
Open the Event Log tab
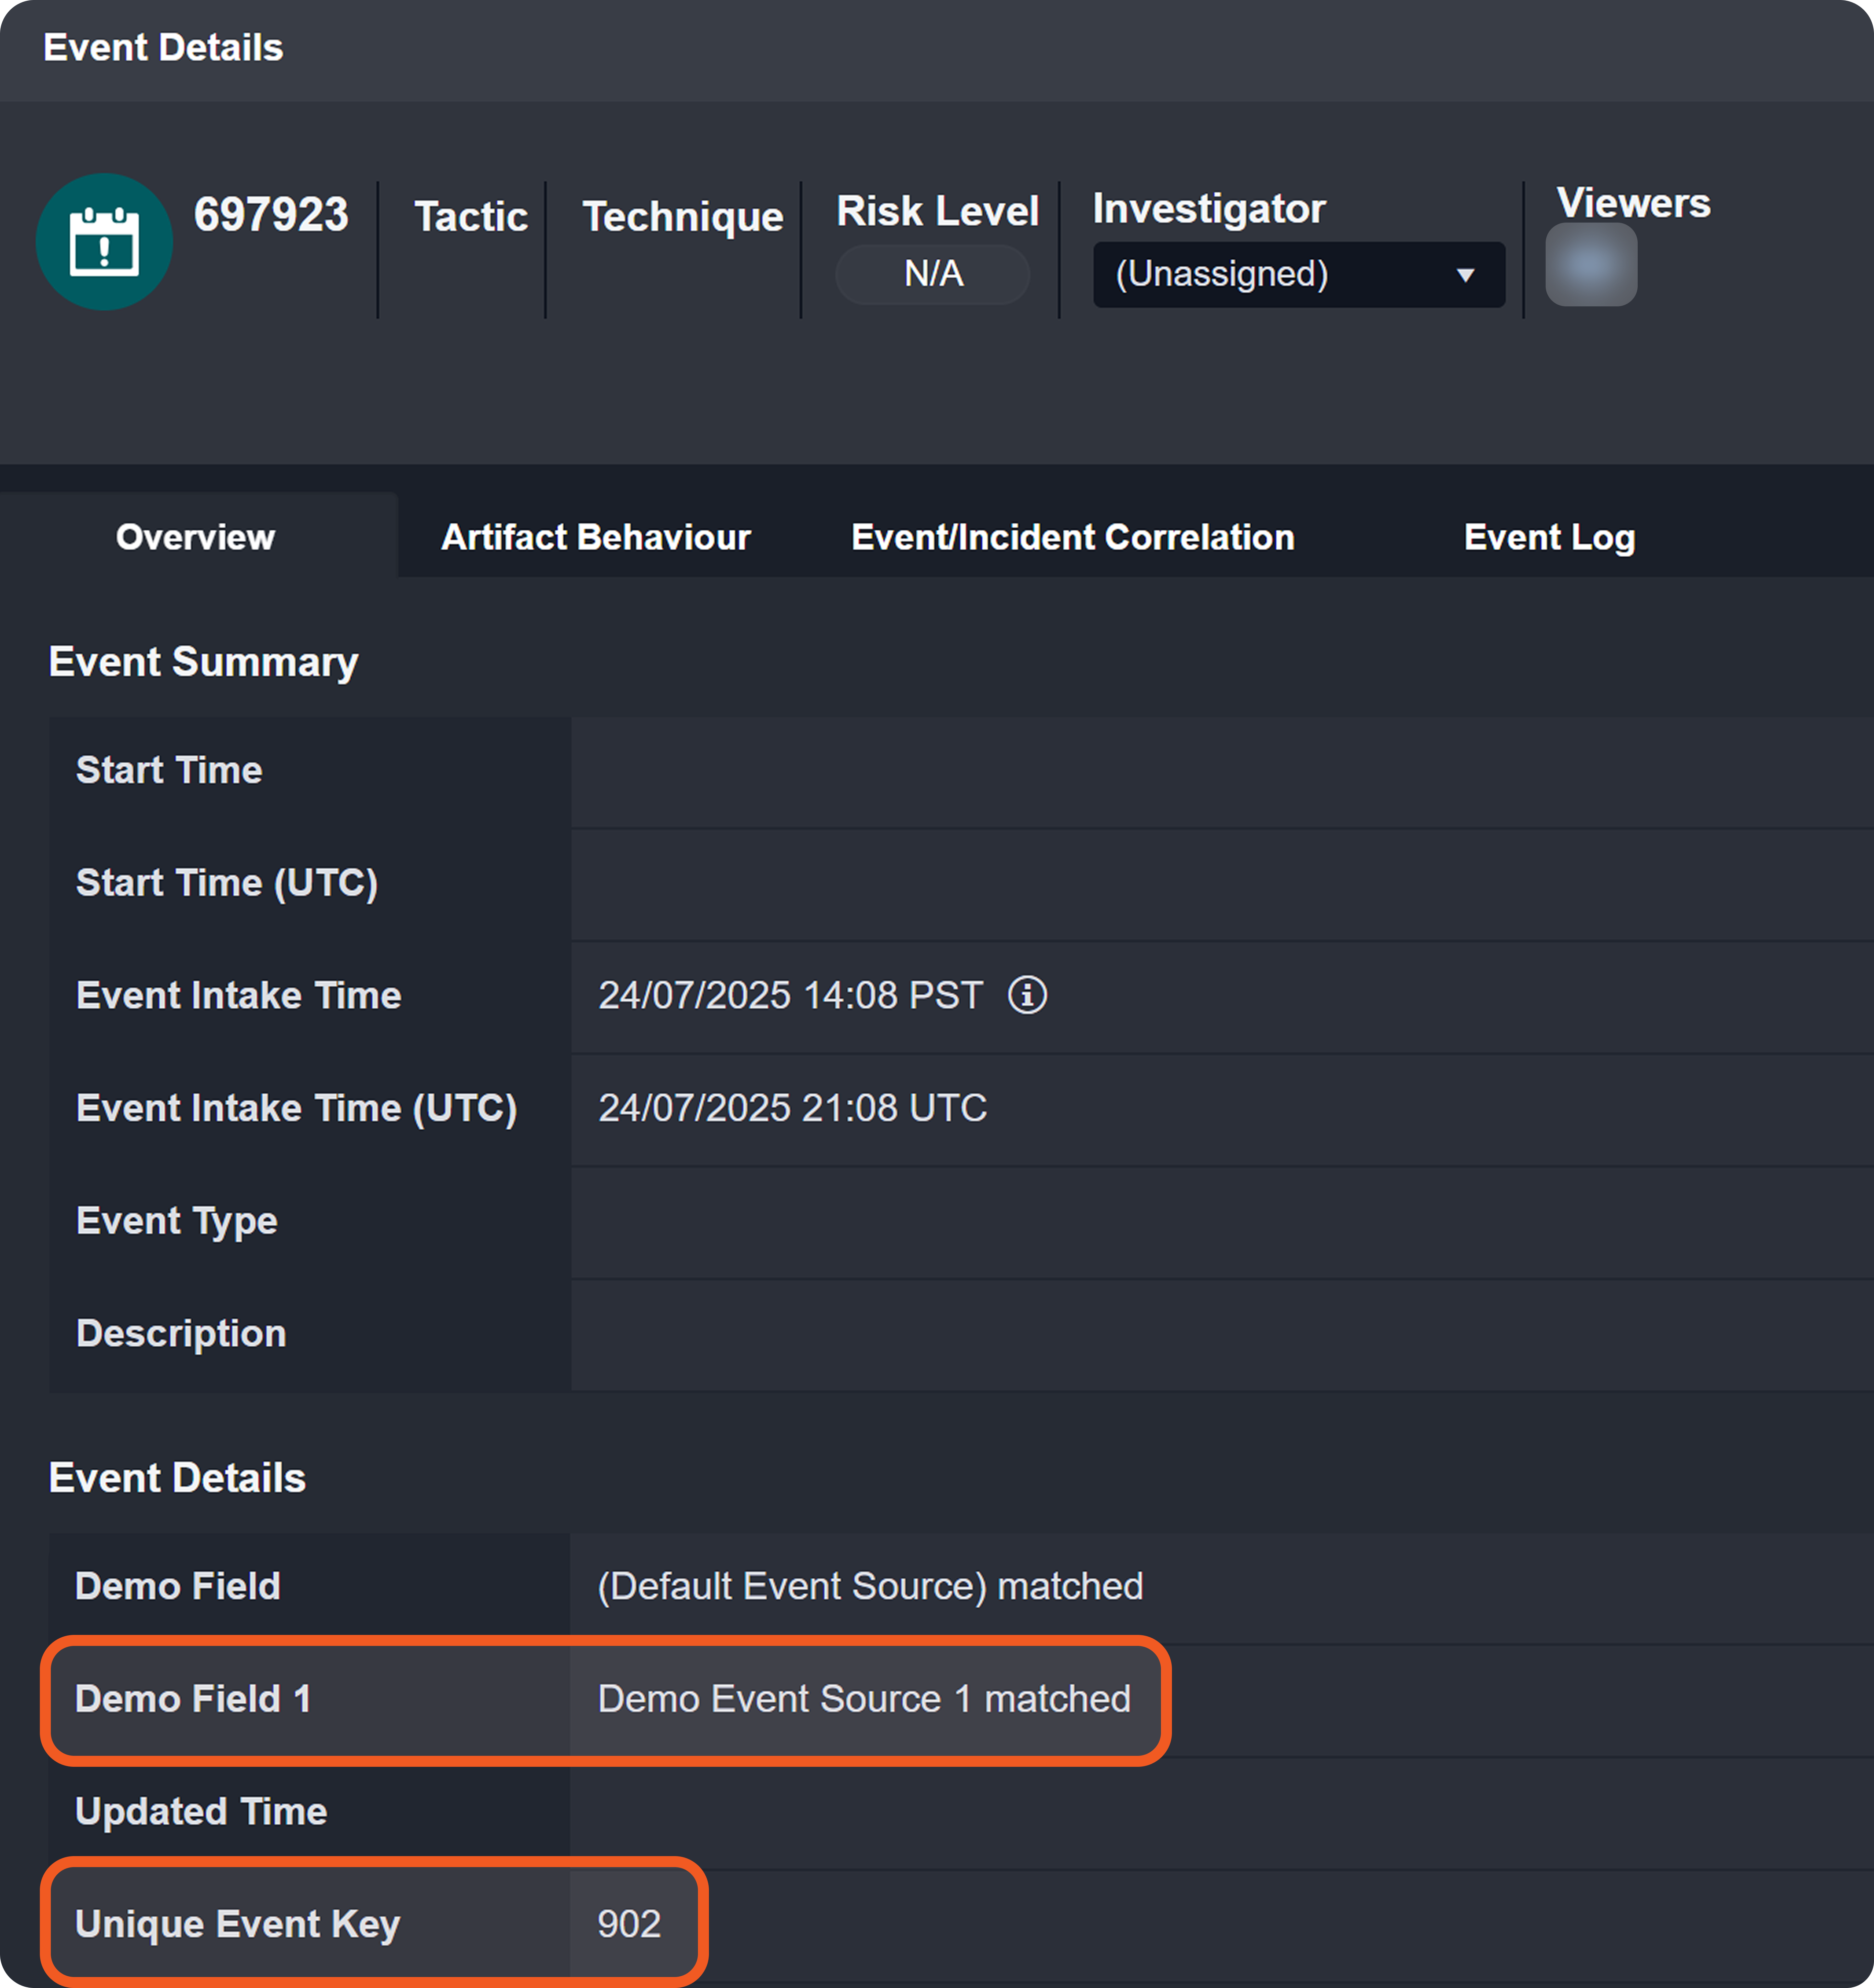1549,537
